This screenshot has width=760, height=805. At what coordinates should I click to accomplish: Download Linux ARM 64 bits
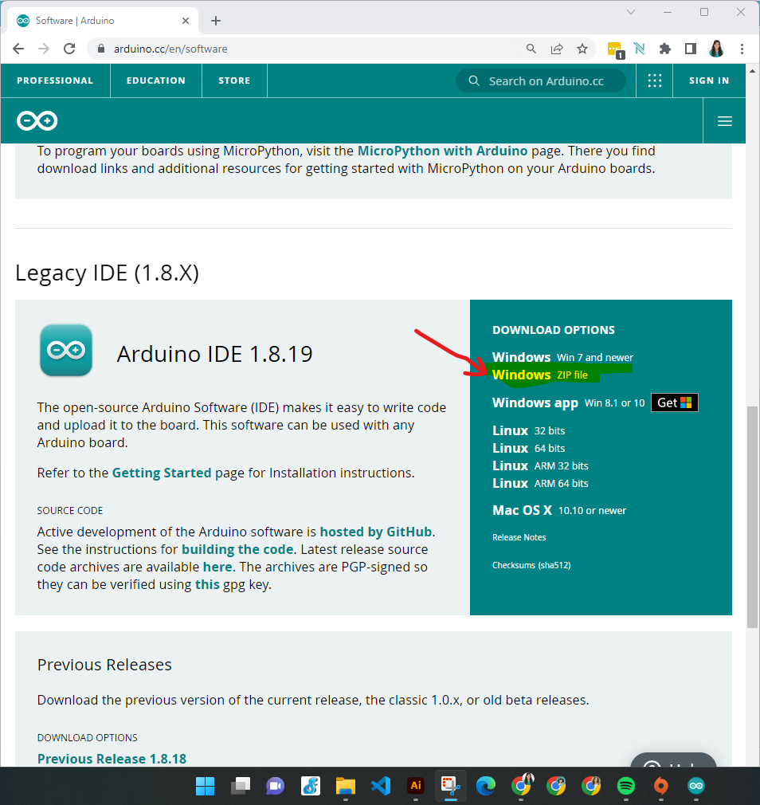pyautogui.click(x=540, y=483)
